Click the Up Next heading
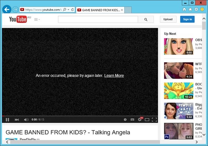This screenshot has width=208, height=146. [x=170, y=34]
